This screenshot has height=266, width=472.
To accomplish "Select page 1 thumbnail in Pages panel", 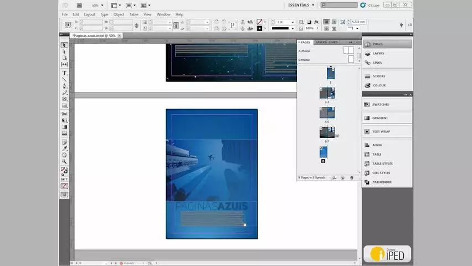I will pyautogui.click(x=331, y=73).
